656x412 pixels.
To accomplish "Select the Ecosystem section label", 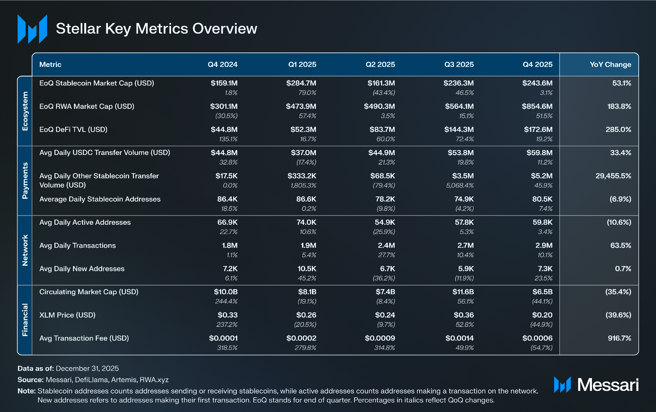I will point(25,111).
